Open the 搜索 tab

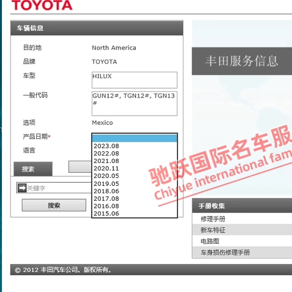click(33, 169)
